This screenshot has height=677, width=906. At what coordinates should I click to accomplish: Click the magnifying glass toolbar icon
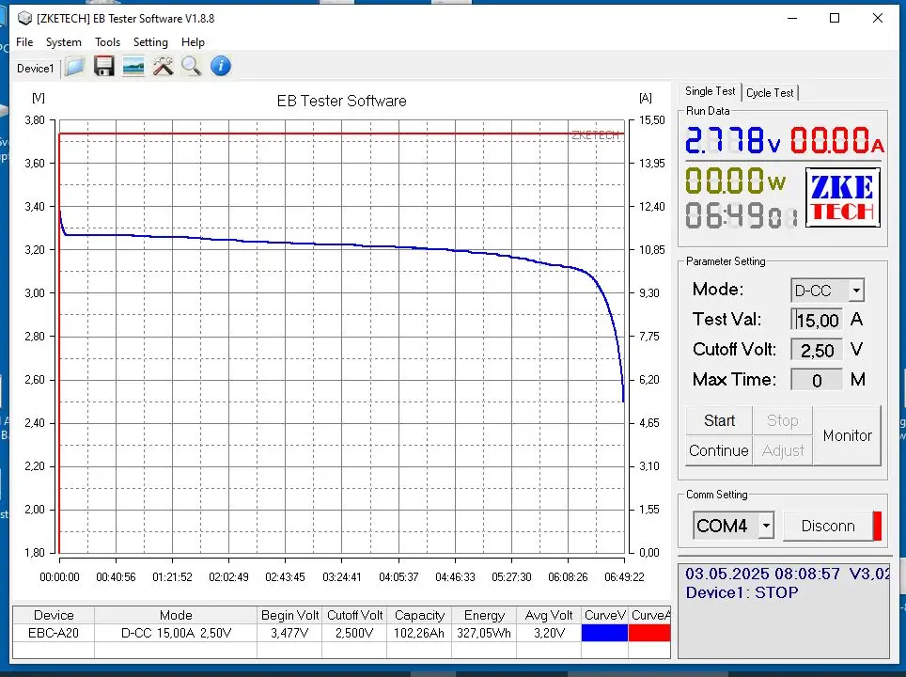192,67
